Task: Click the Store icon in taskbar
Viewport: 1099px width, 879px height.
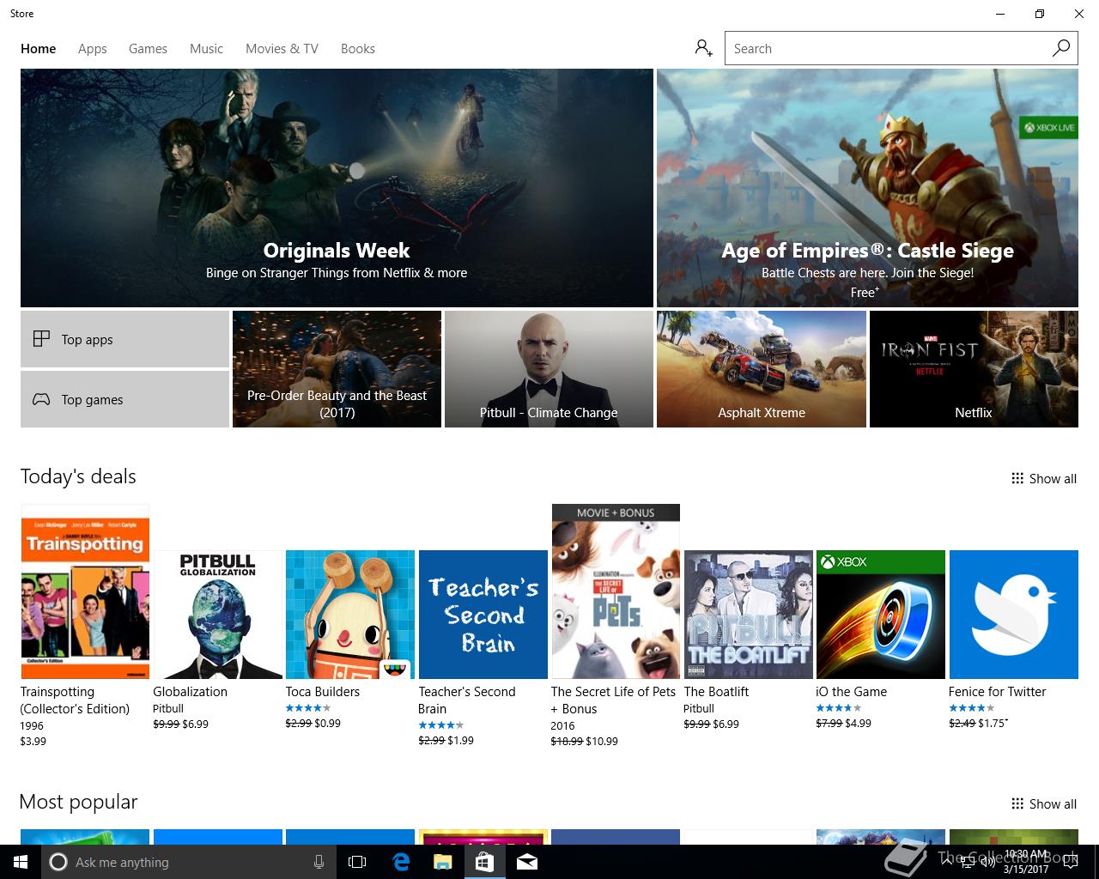Action: 484,862
